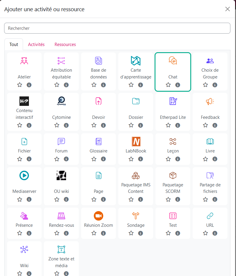Show info about the Test activity
The width and height of the screenshot is (236, 276).
(x=178, y=233)
